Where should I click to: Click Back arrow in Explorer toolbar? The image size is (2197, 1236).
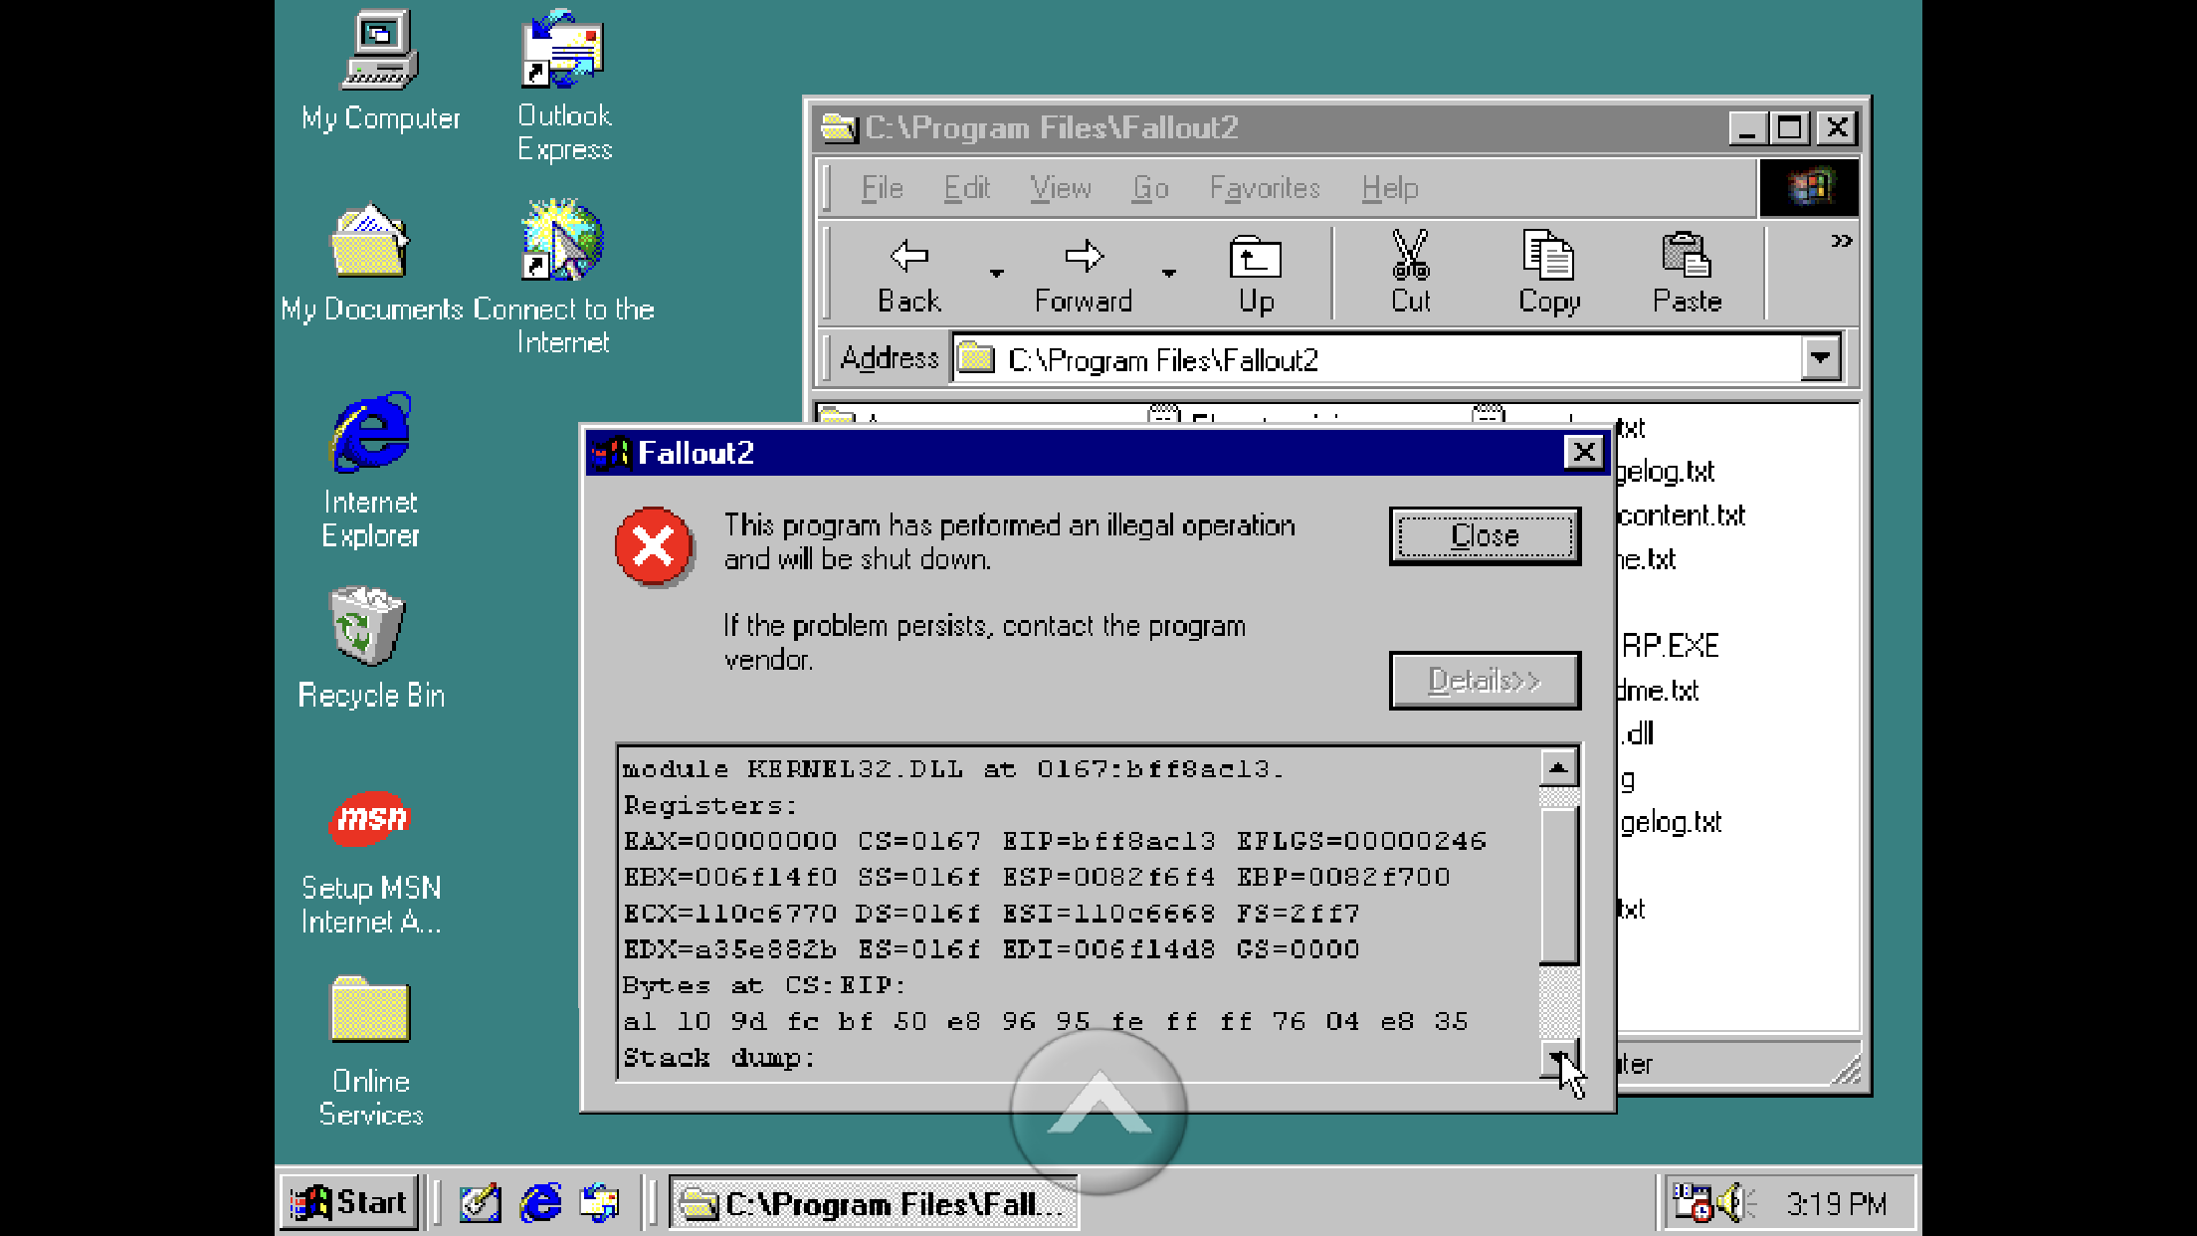click(908, 275)
